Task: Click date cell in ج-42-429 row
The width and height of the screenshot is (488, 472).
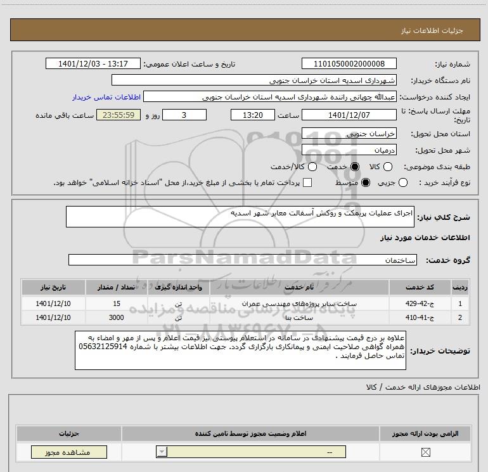Action: 53,303
